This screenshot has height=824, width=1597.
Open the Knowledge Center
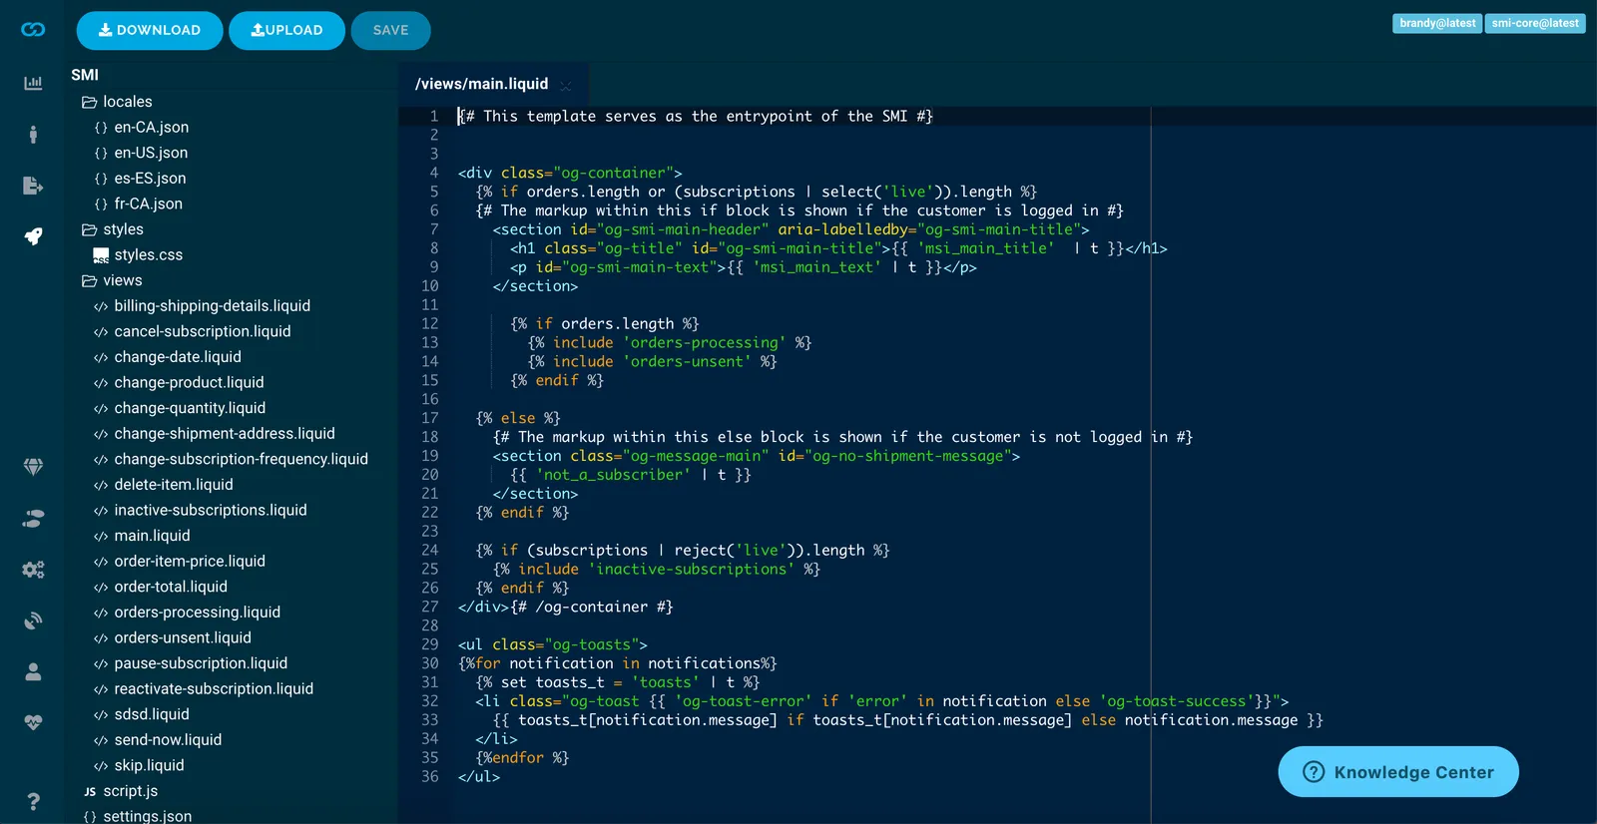point(1398,771)
